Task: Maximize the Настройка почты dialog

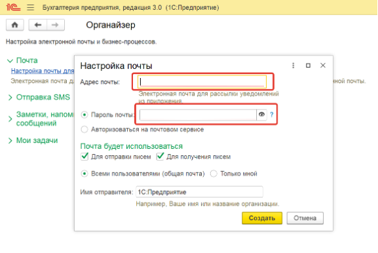Action: pyautogui.click(x=308, y=66)
